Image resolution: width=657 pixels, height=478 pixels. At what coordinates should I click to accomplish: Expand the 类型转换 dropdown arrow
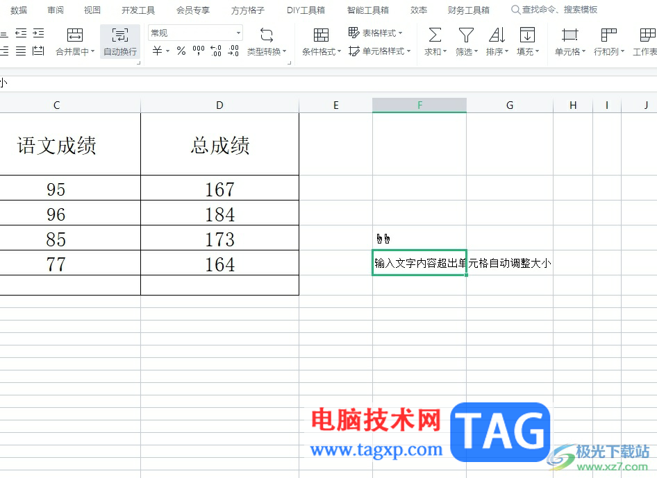tap(285, 51)
